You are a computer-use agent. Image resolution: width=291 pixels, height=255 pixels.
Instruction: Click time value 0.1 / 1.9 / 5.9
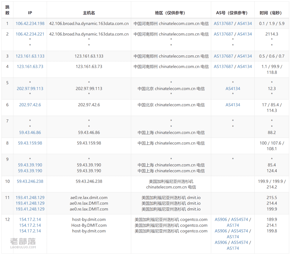(272, 23)
